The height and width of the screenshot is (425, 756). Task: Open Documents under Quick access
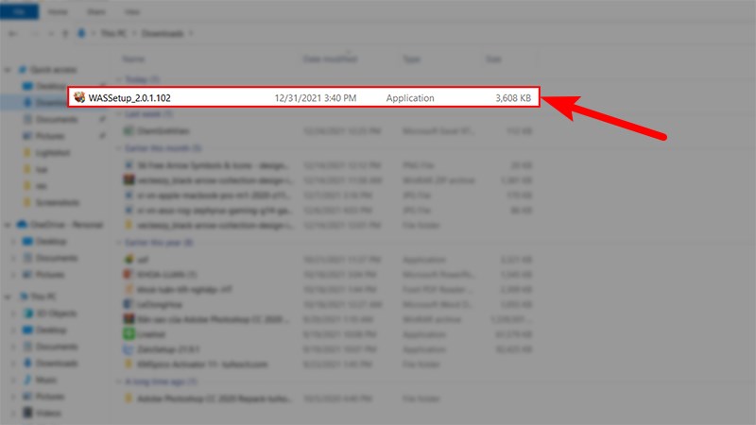click(x=57, y=119)
